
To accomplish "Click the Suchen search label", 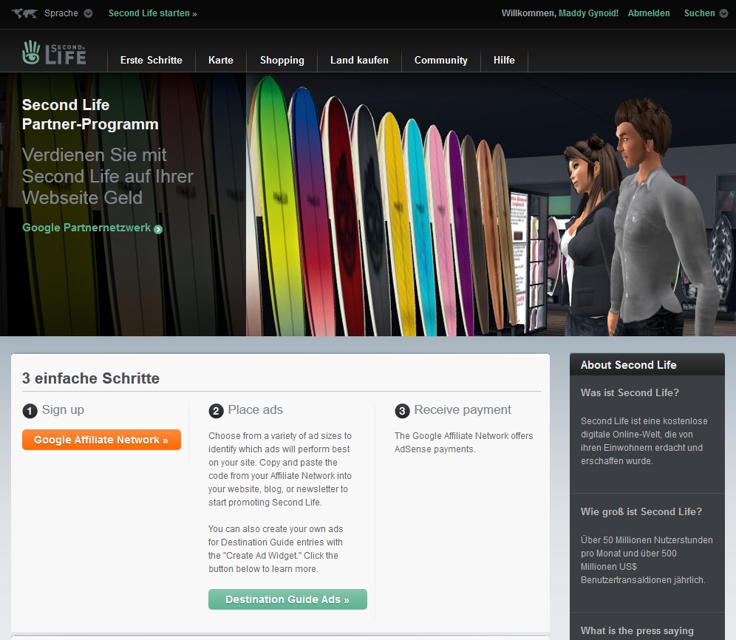I will tap(699, 13).
